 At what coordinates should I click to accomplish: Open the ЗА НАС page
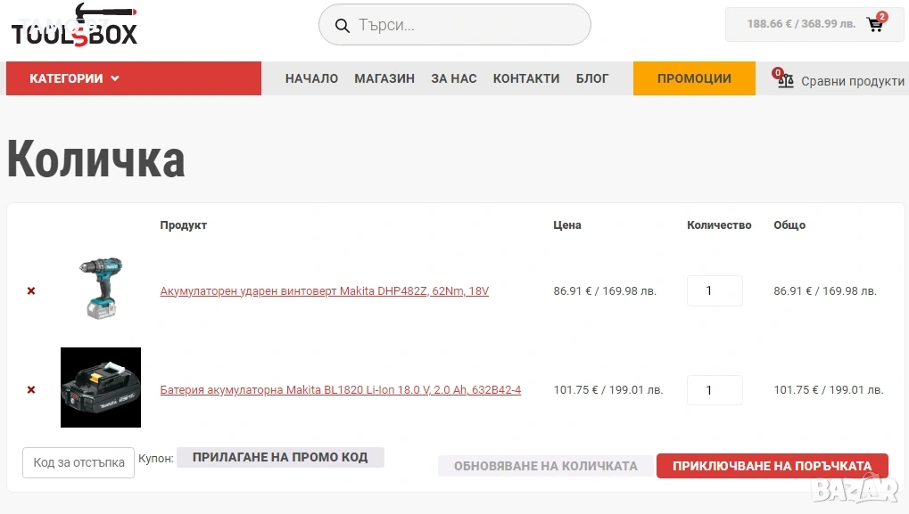pos(454,78)
